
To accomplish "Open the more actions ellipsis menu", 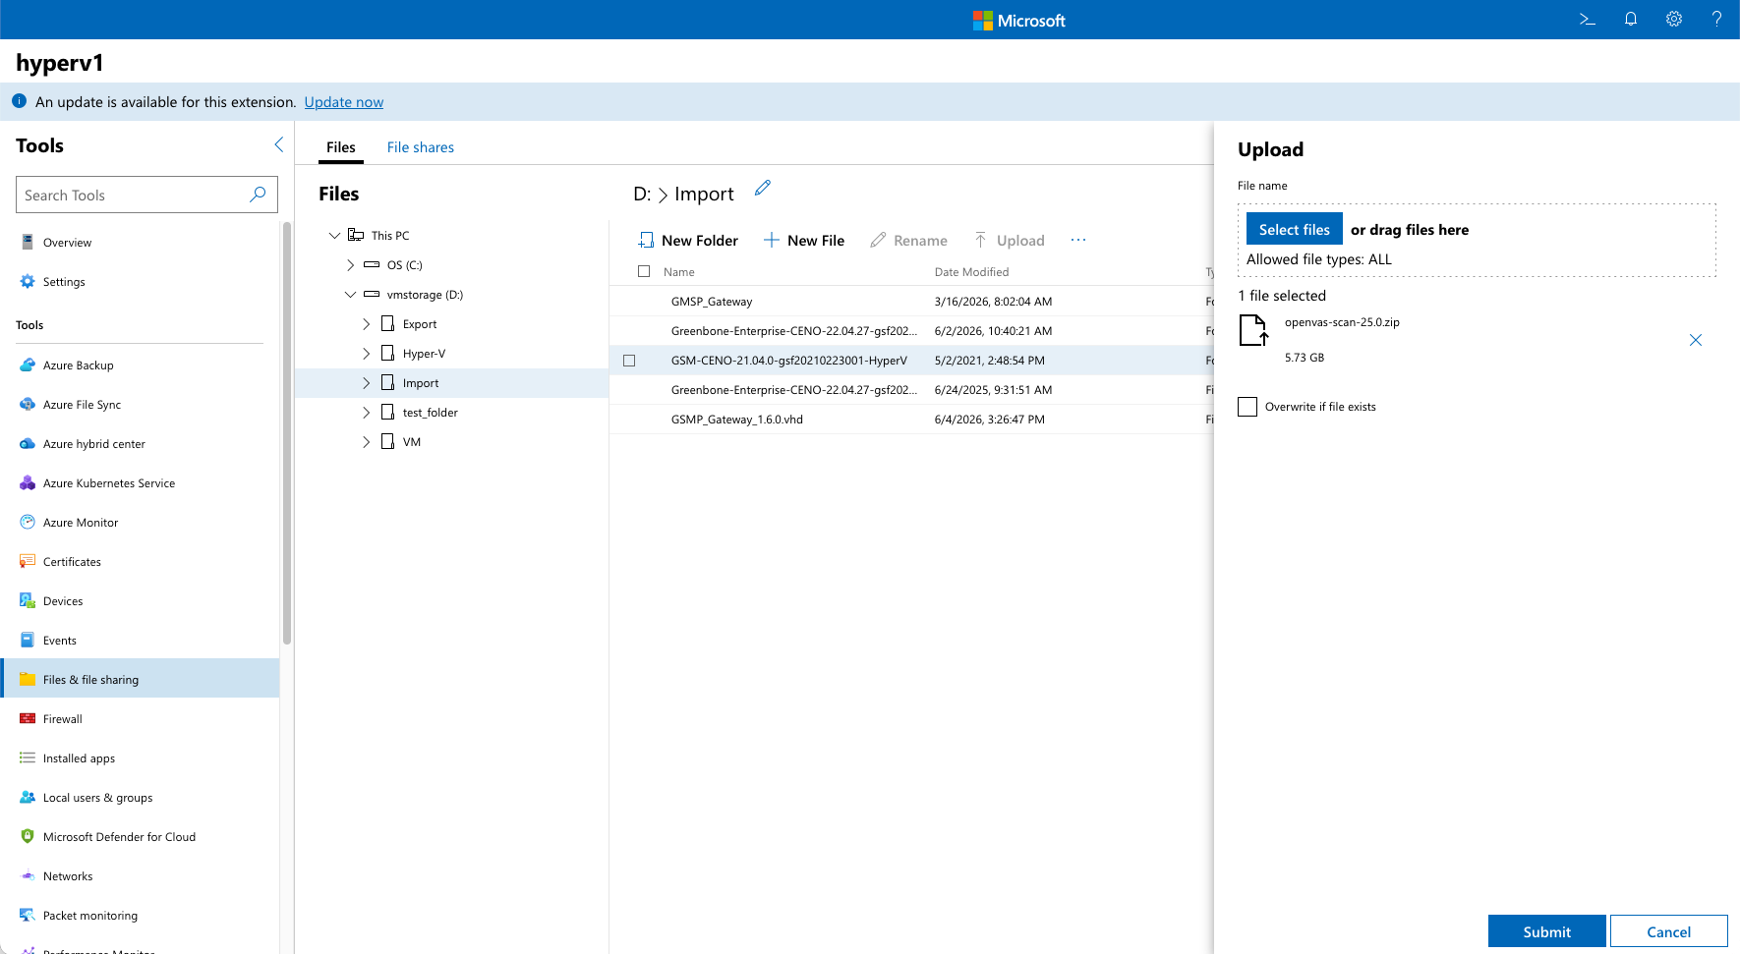I will coord(1078,240).
